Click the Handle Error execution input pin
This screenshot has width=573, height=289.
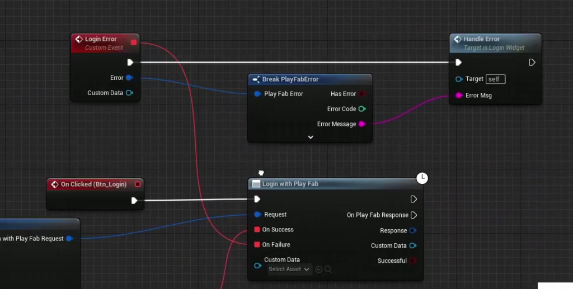tap(458, 63)
